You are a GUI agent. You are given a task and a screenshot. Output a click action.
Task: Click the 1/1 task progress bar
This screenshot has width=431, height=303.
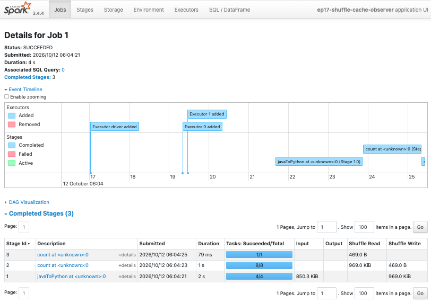coord(259,255)
